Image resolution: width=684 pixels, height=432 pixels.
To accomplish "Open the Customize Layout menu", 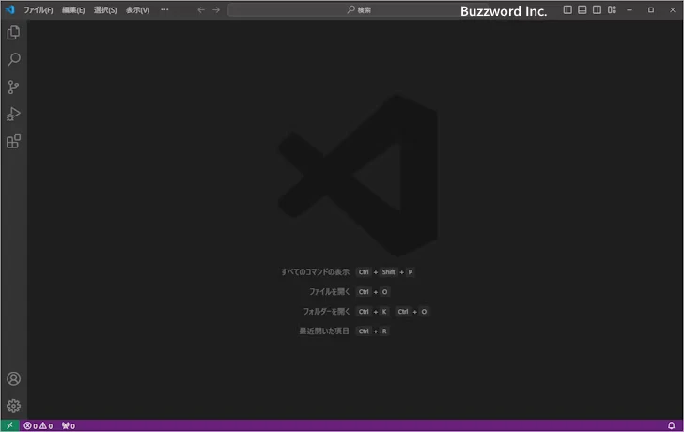I will 613,9.
